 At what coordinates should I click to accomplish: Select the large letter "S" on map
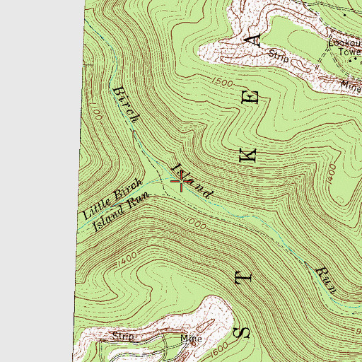[x=242, y=333]
